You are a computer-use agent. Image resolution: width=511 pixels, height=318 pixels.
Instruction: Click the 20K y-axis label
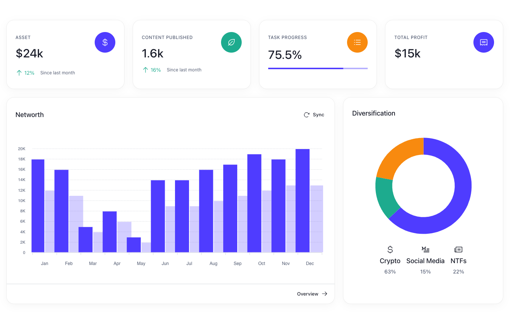coord(21,149)
